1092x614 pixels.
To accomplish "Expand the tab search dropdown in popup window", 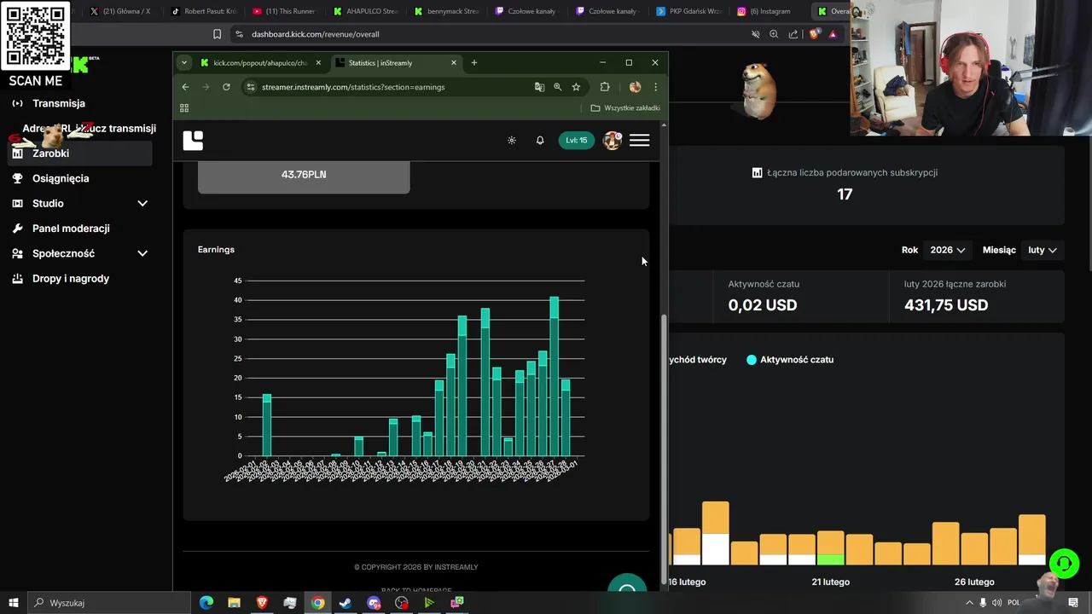I will point(183,62).
